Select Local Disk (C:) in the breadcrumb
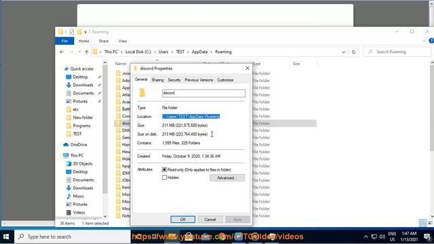Screen dimensions: 434x244 [x=138, y=52]
